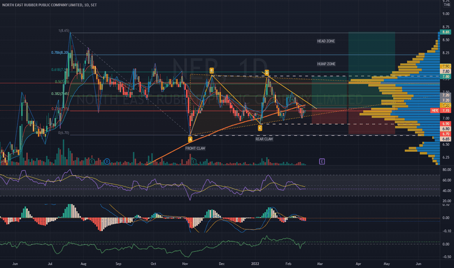Click the 20.00 RSI scale value
The image size is (454, 268).
(x=447, y=201)
